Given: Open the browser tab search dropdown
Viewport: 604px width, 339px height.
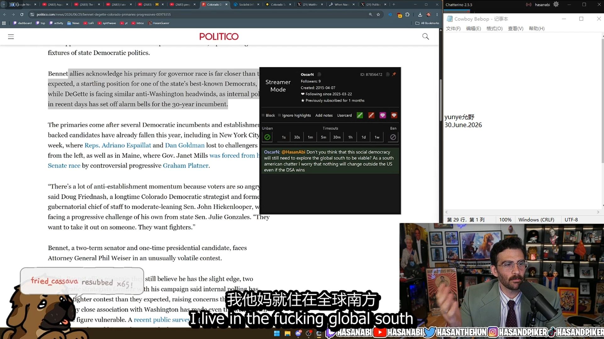Looking at the screenshot, I should [x=4, y=4].
